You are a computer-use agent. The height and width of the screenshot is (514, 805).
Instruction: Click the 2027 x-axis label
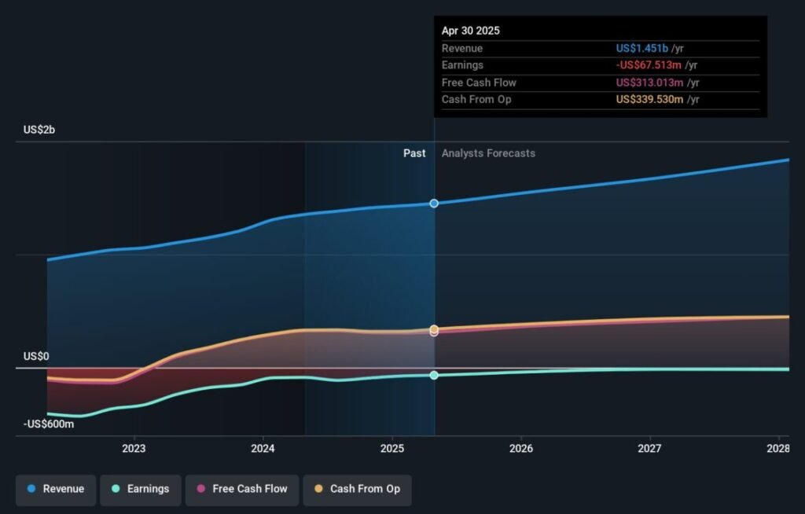click(x=649, y=449)
